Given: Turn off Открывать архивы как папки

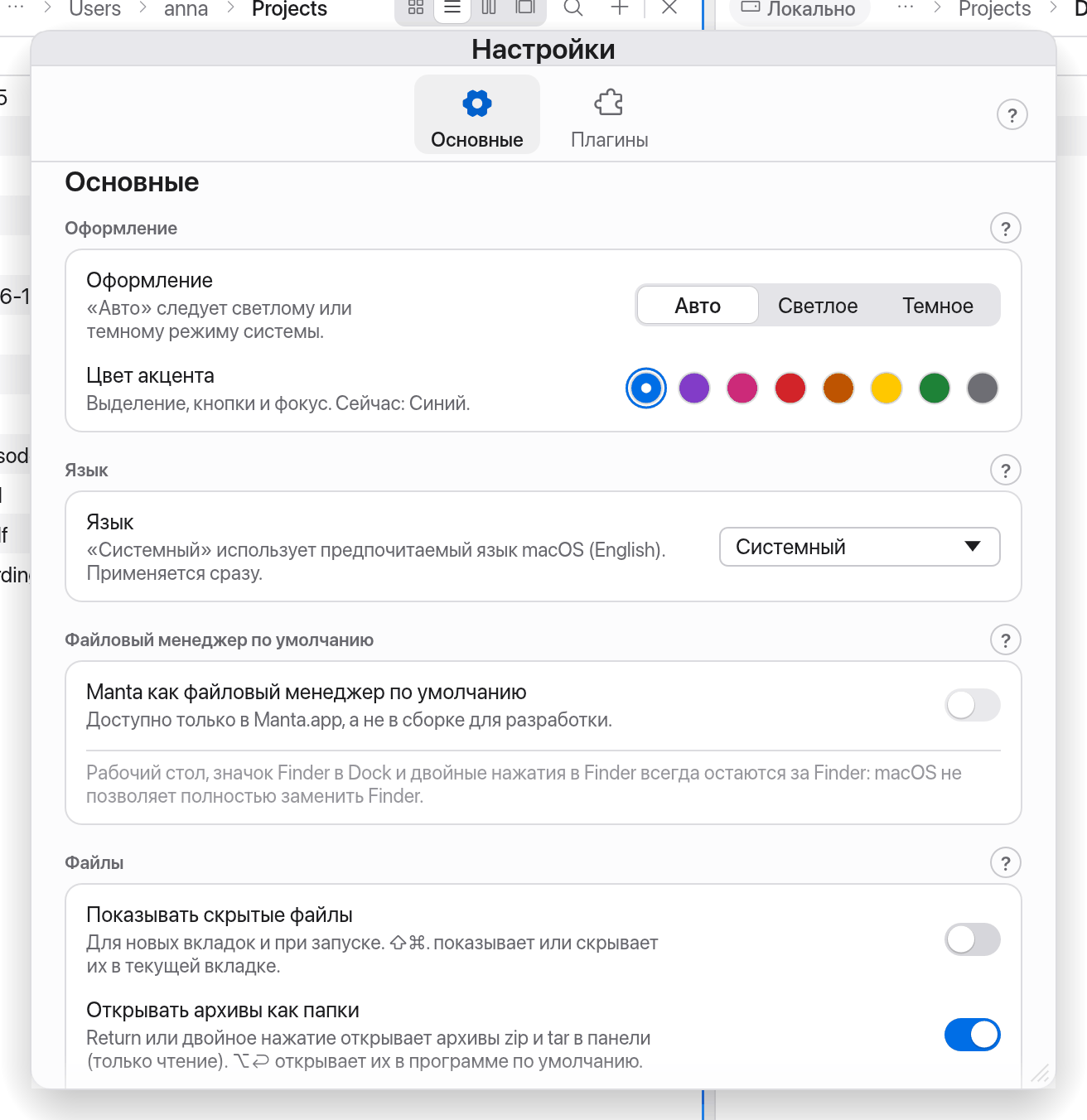Looking at the screenshot, I should point(973,1036).
